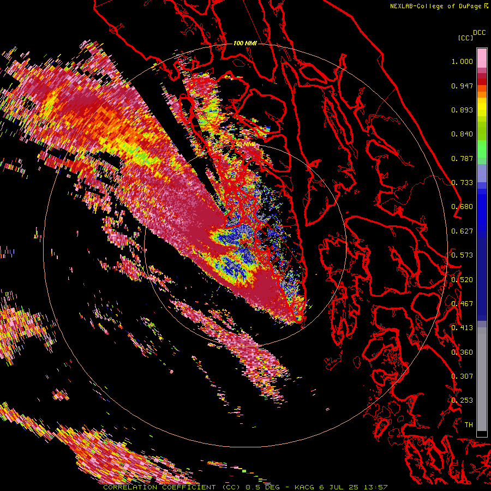This screenshot has height=491, width=491.
Task: Click the 0.733 color scale value
Action: tap(462, 183)
